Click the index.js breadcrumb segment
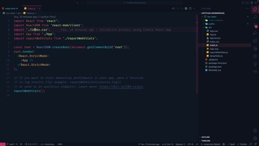Screen dimensions: 259x146 tap(30, 13)
